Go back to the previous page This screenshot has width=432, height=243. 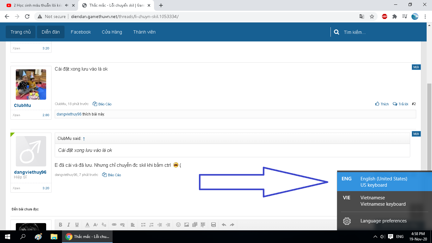[7, 16]
